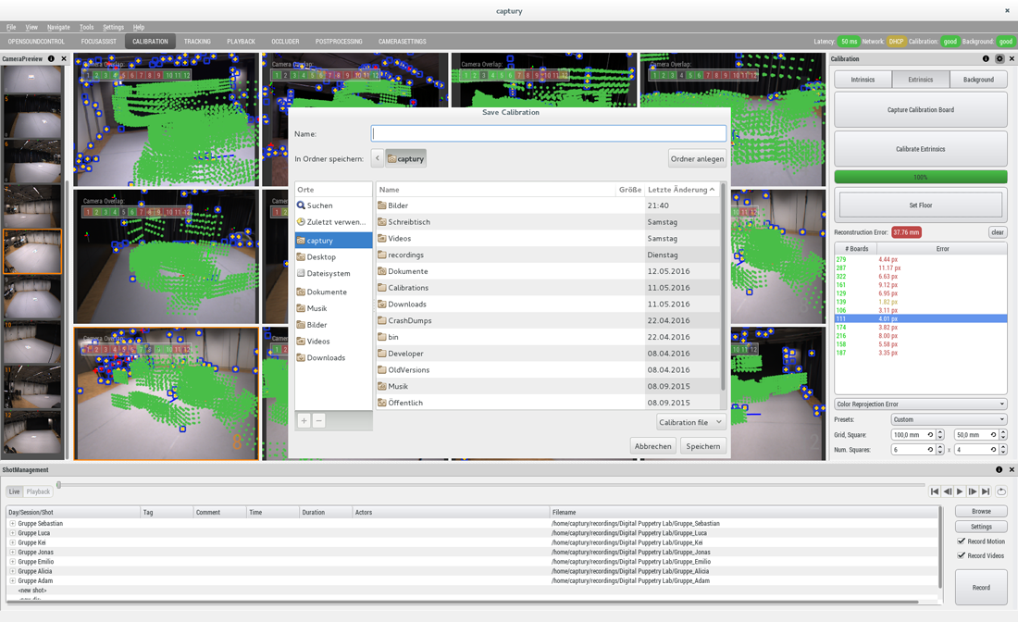Image resolution: width=1018 pixels, height=622 pixels.
Task: Go back using the path arrow button
Action: click(x=378, y=158)
